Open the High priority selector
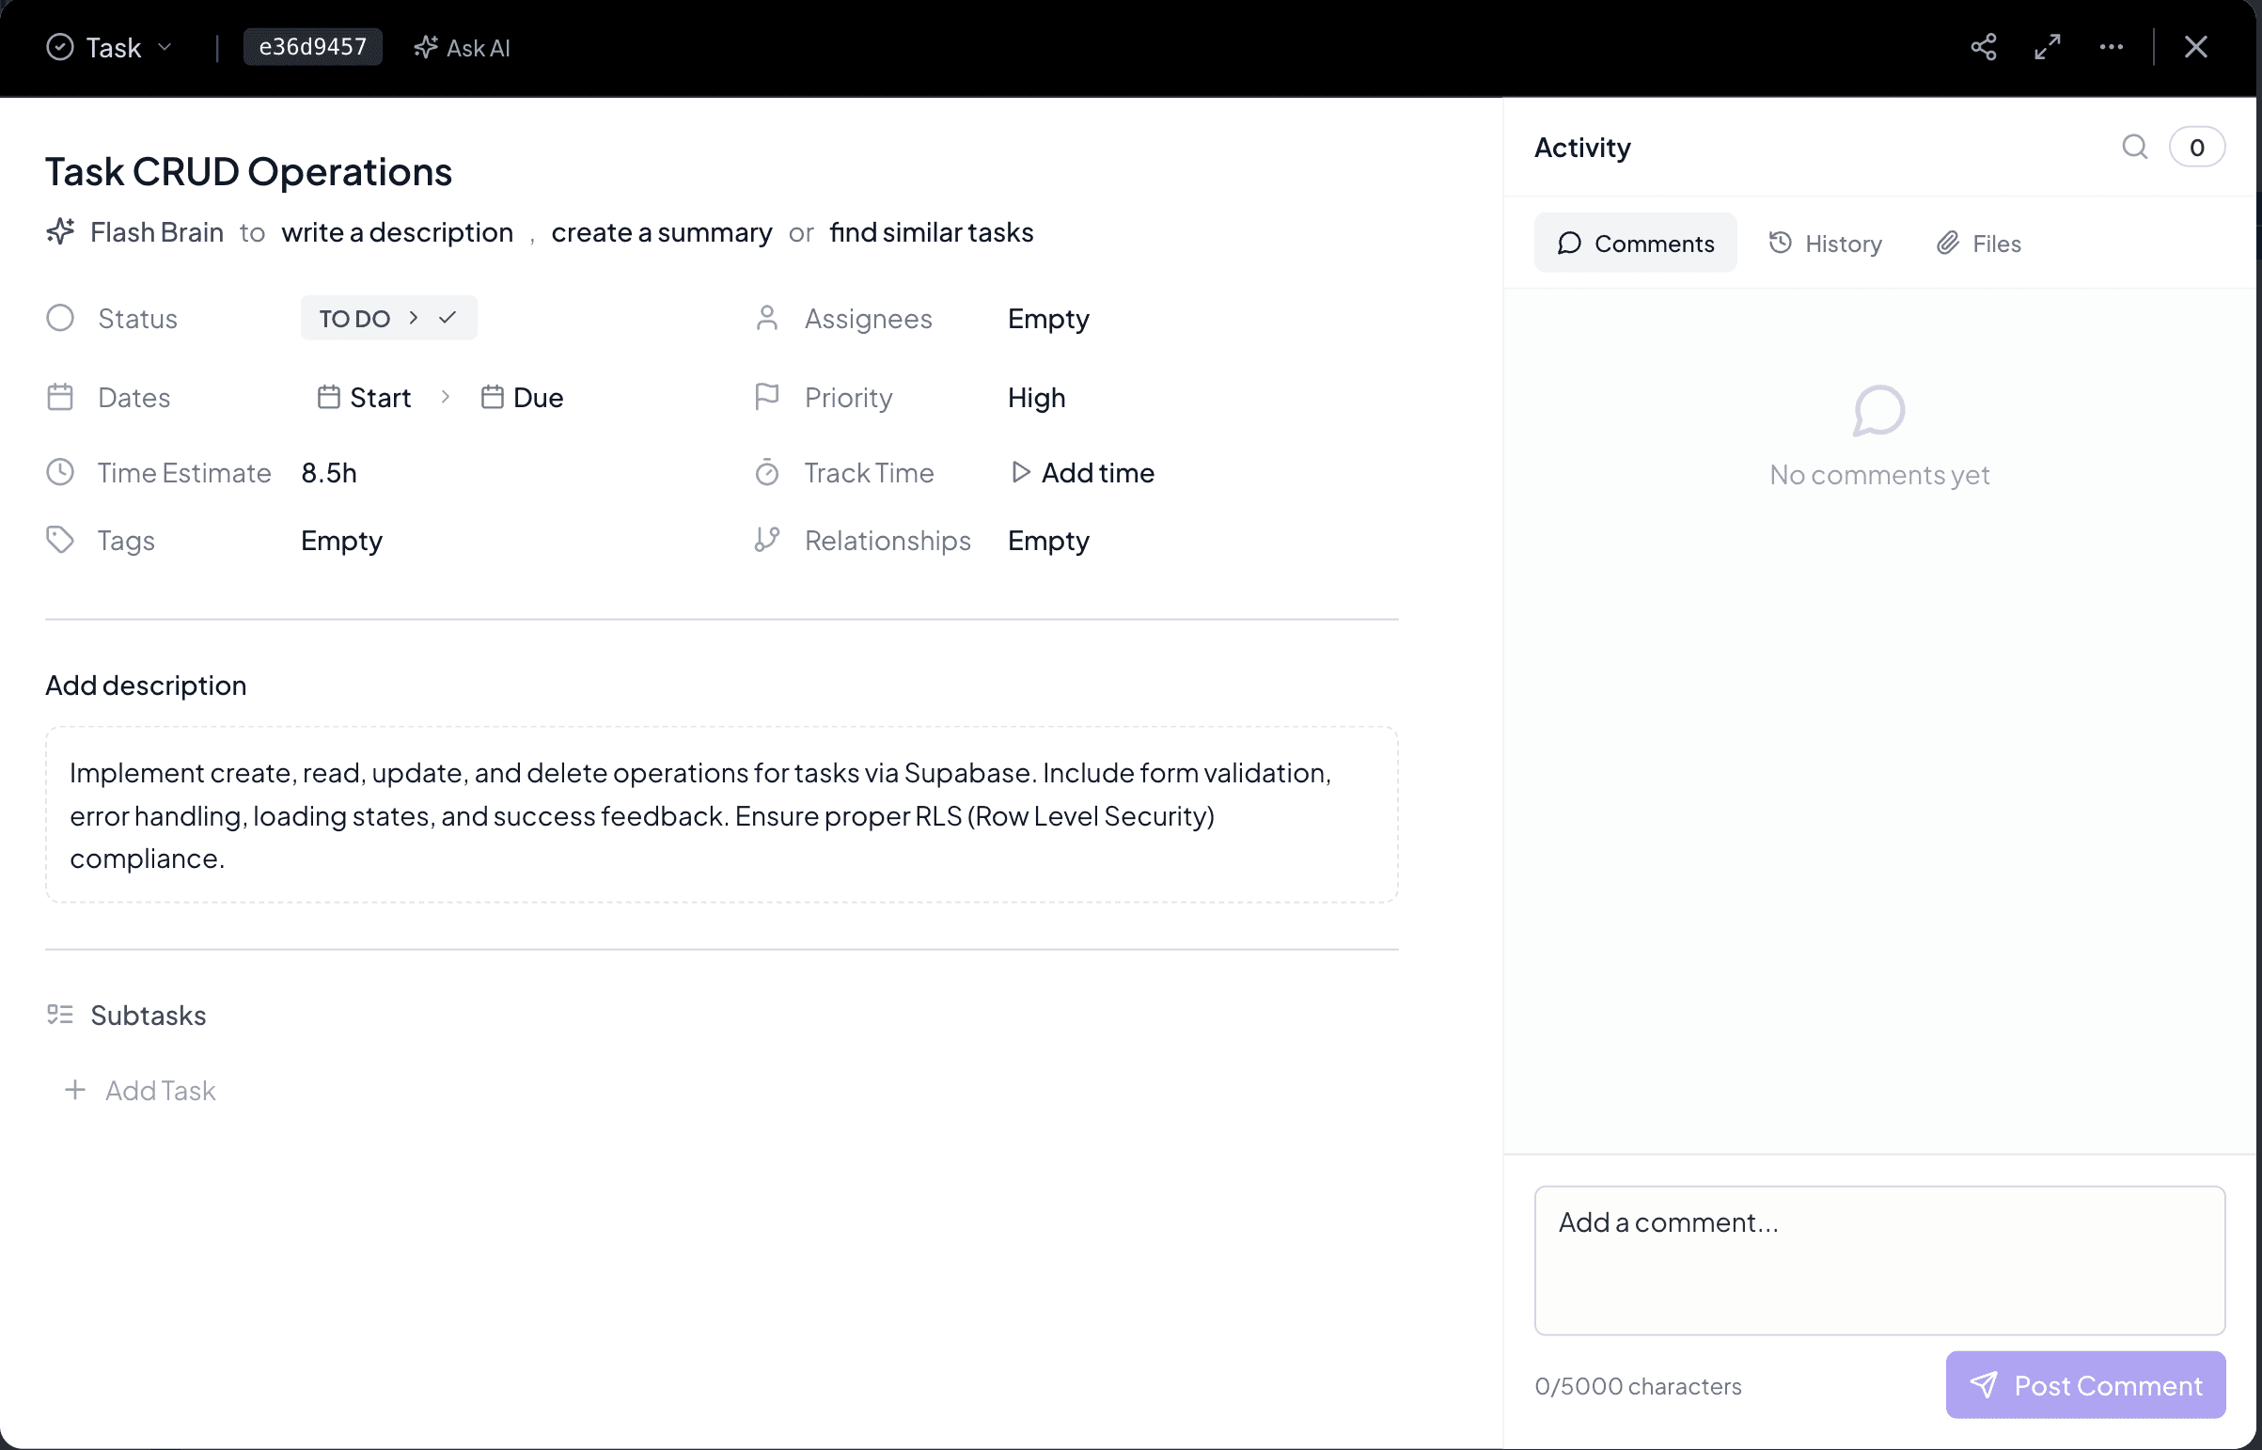Screen dimensions: 2262x1450 [1036, 398]
